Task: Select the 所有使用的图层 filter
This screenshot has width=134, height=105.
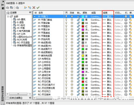Action: tap(24, 45)
